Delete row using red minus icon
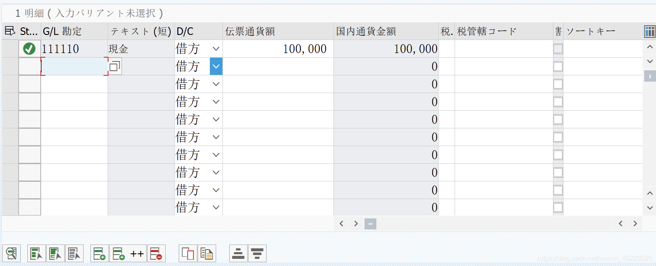656x266 pixels. tap(156, 253)
